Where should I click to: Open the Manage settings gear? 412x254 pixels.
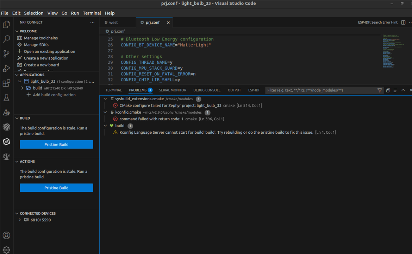tap(6, 249)
